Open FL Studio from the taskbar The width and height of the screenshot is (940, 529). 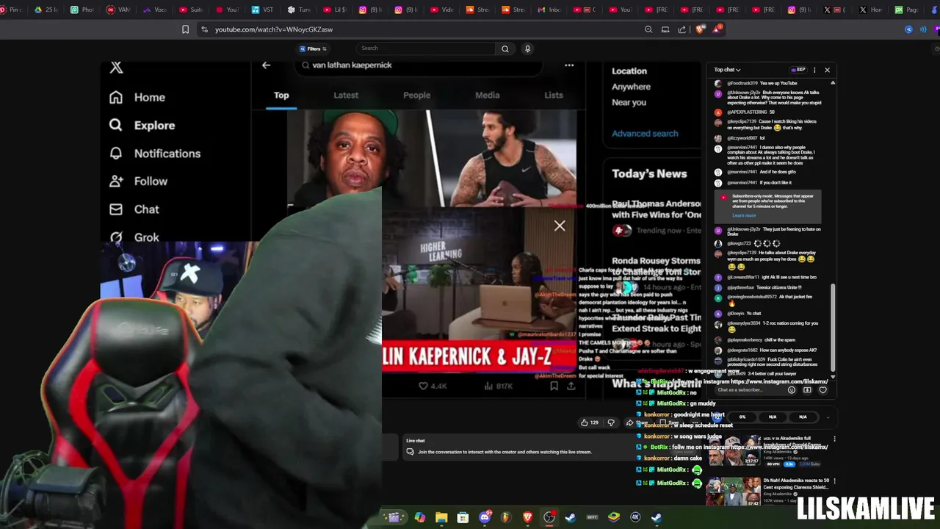click(x=506, y=517)
